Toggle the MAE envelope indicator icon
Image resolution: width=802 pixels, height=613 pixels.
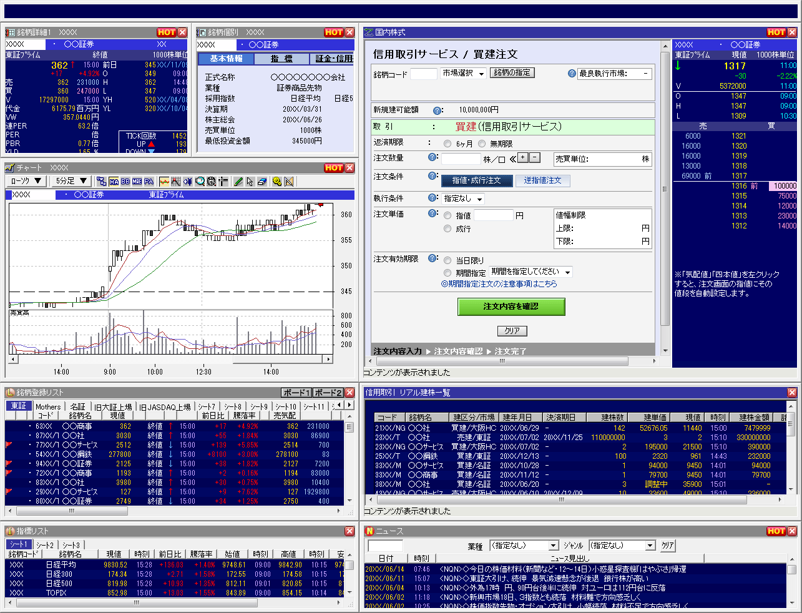(137, 182)
